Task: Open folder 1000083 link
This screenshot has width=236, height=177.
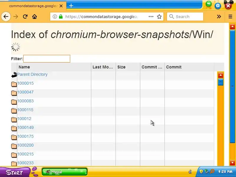Action: pos(25,101)
